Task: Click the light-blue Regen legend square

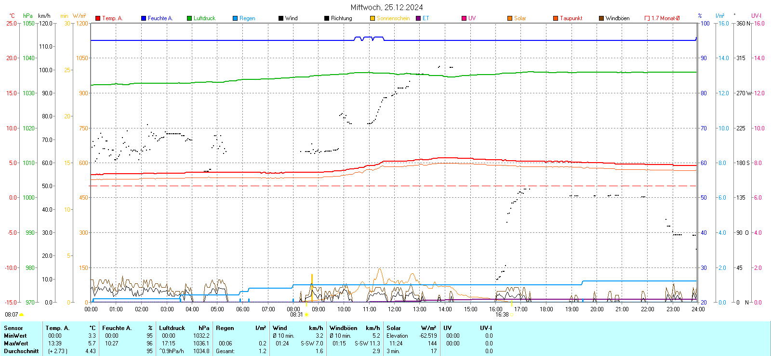Action: (235, 18)
